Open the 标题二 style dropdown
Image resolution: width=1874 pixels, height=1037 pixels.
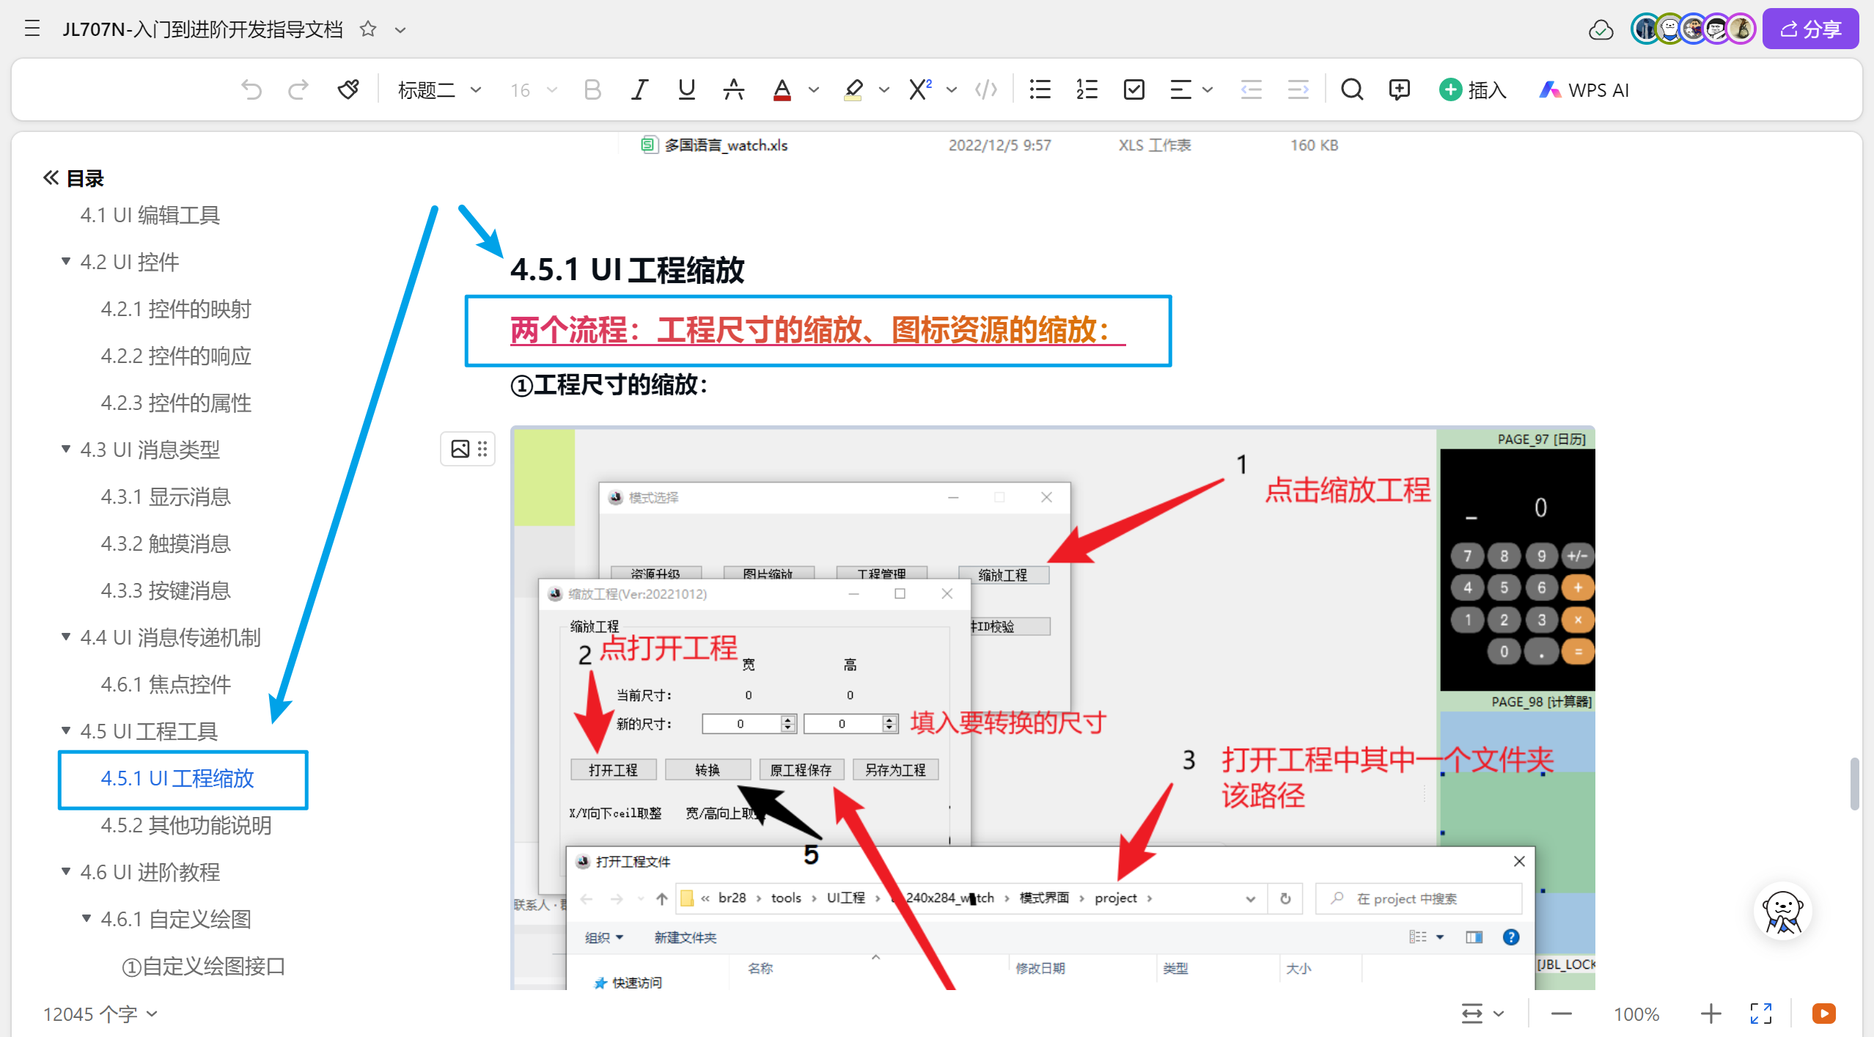439,90
